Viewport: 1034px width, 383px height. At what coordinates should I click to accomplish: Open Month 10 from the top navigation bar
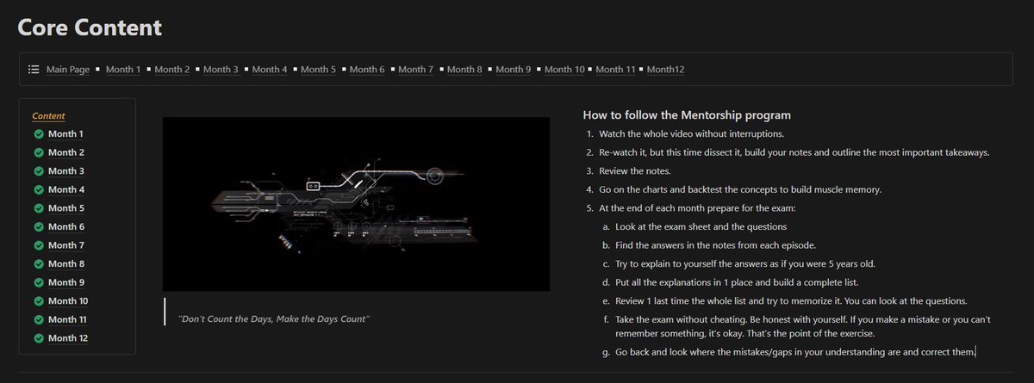pyautogui.click(x=564, y=70)
